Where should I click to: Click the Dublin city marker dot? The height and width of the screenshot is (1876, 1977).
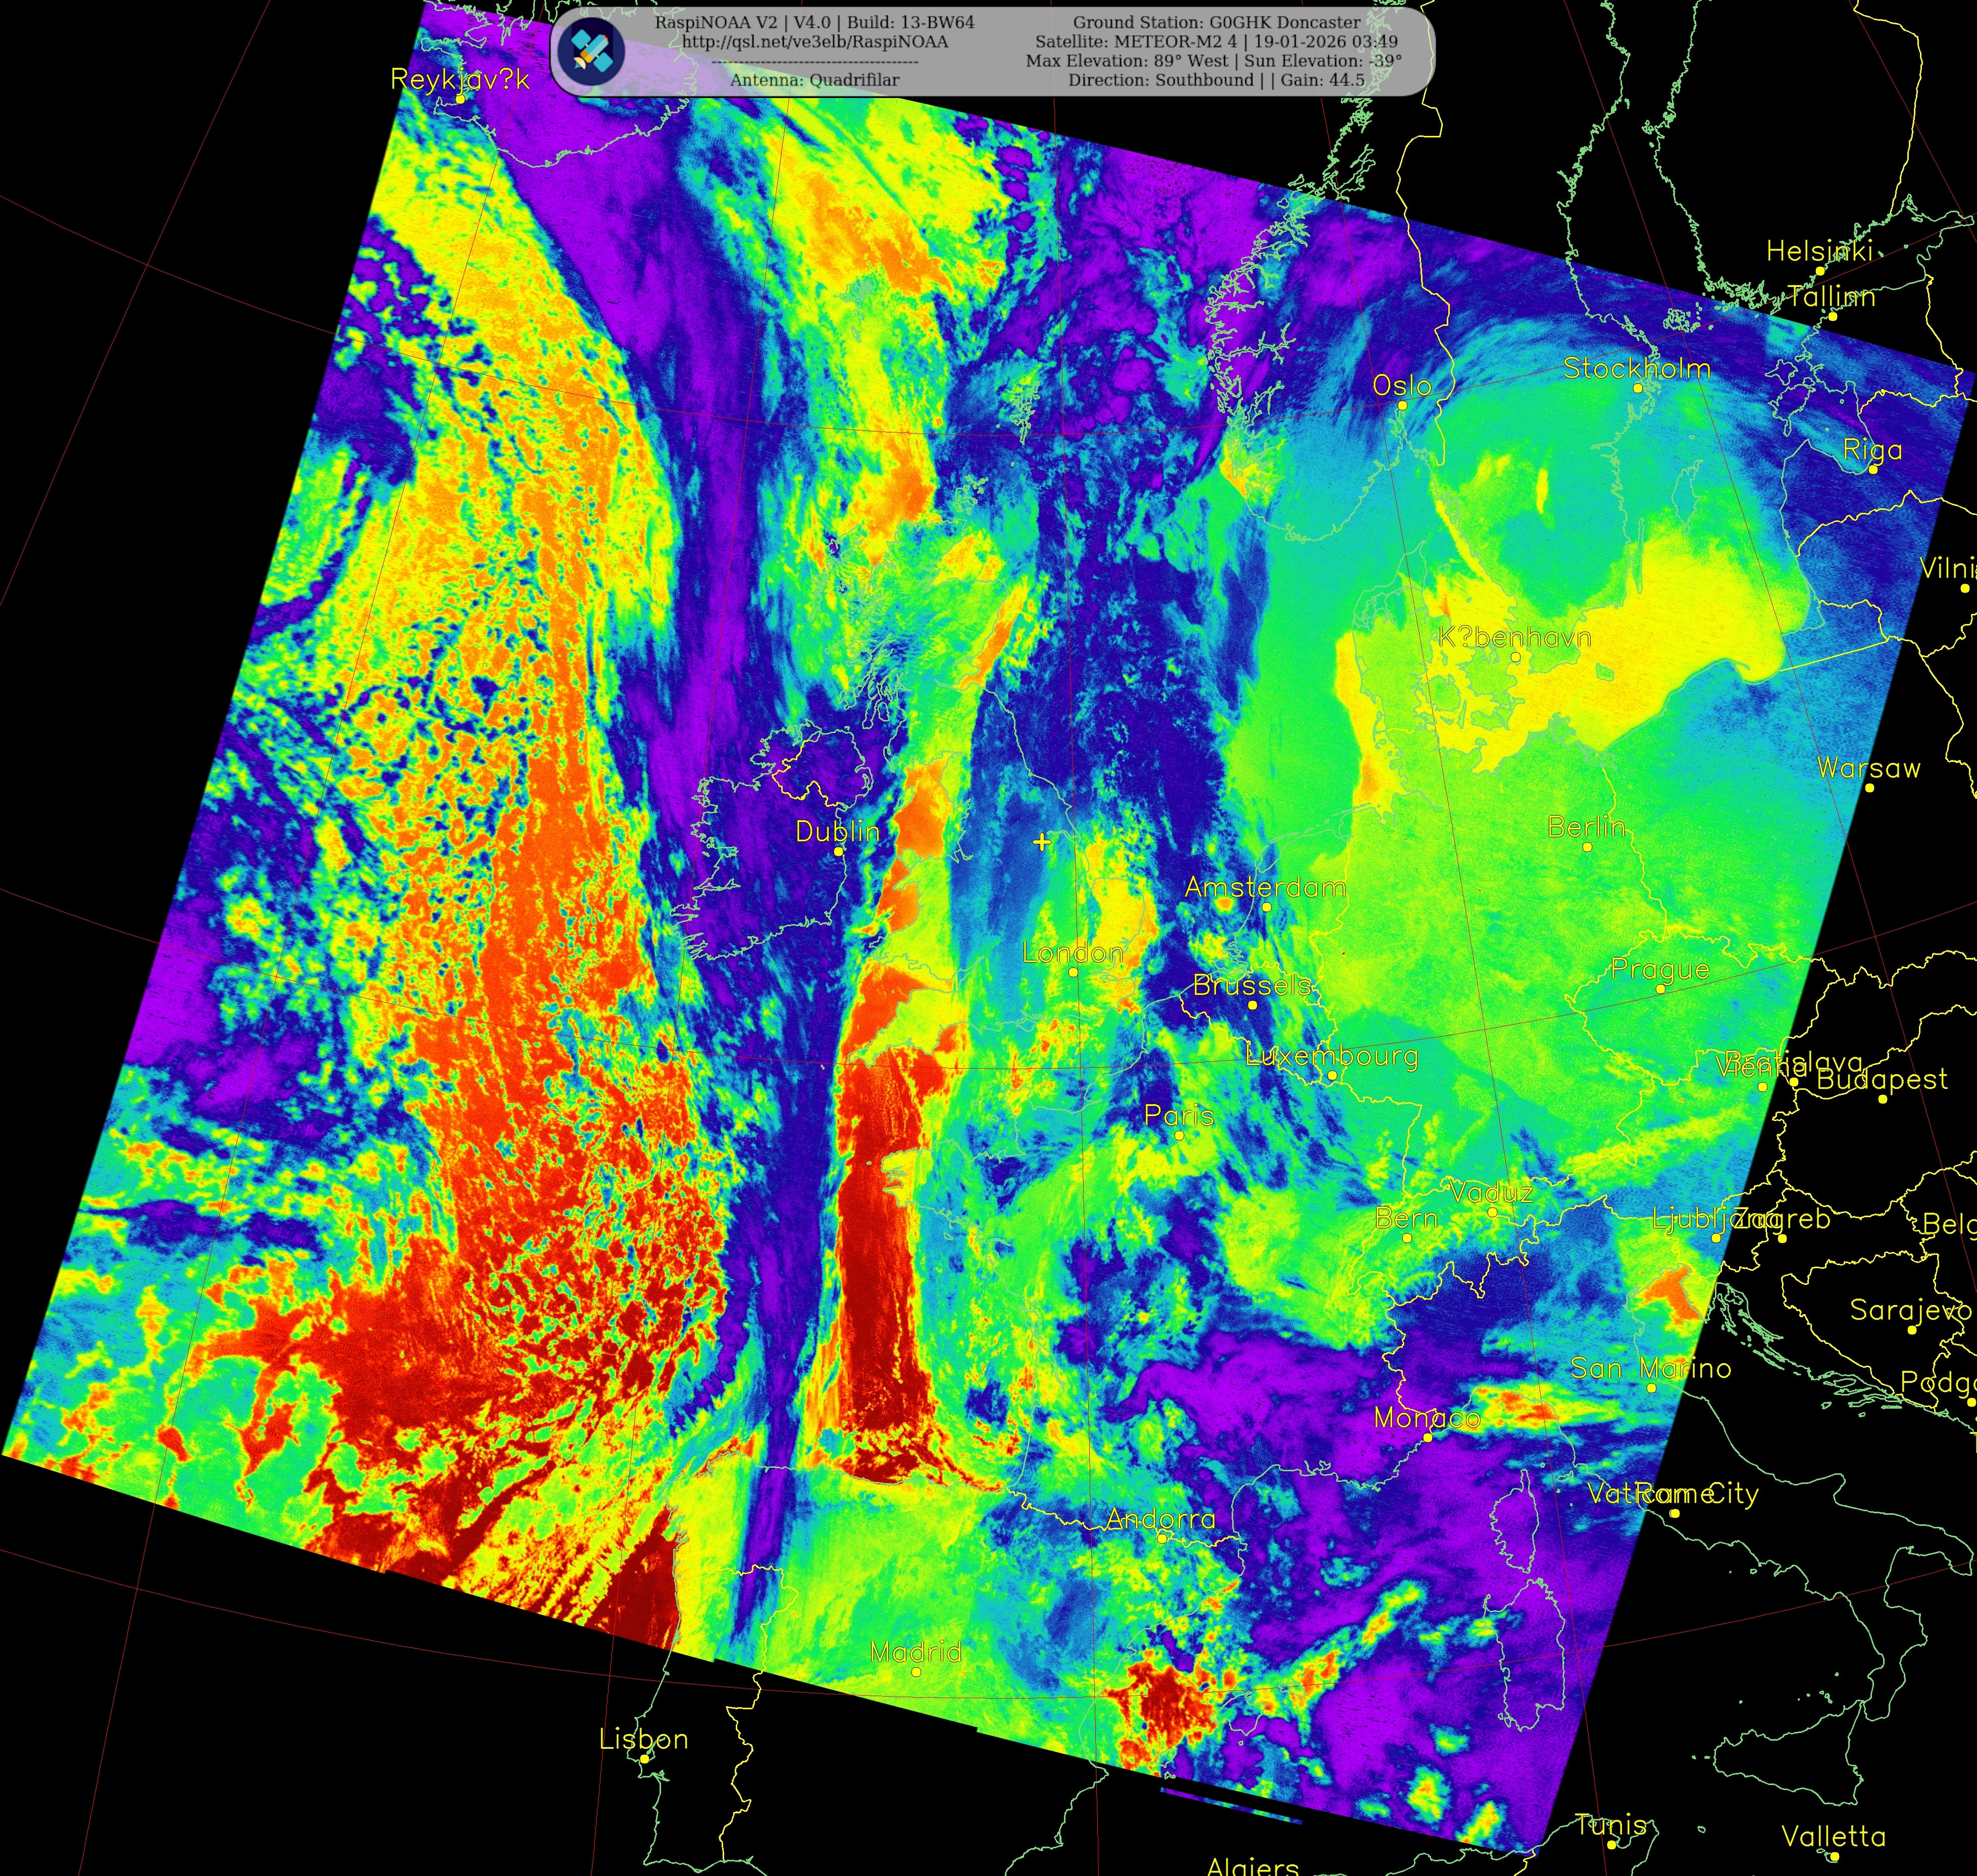pyautogui.click(x=839, y=851)
